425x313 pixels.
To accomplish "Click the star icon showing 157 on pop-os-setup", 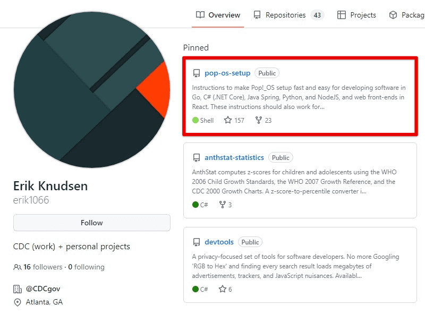I will coord(227,120).
